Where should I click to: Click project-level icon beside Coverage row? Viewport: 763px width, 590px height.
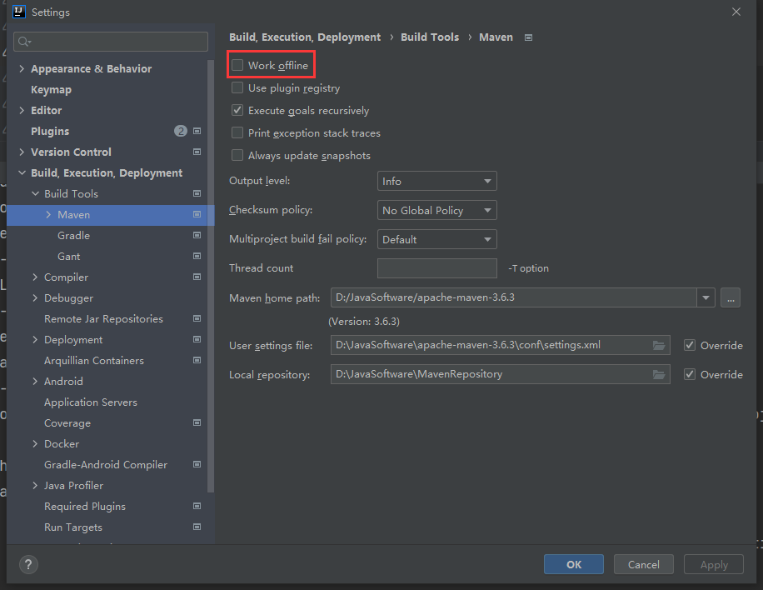point(197,422)
